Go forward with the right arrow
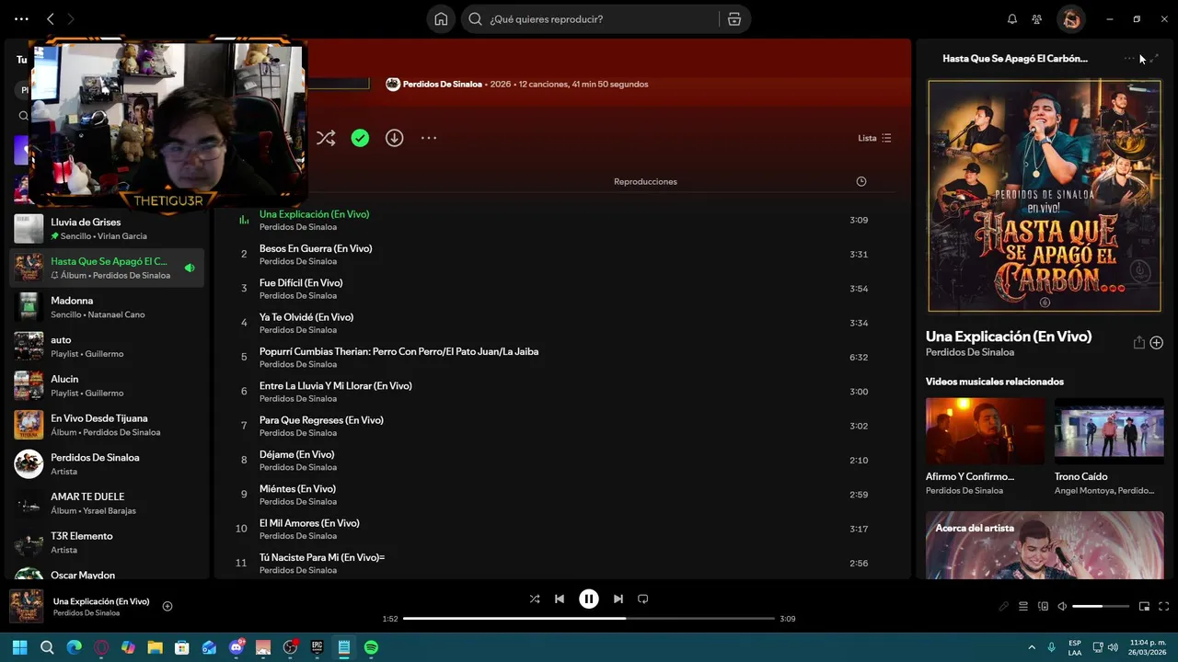The height and width of the screenshot is (662, 1178). pos(71,19)
